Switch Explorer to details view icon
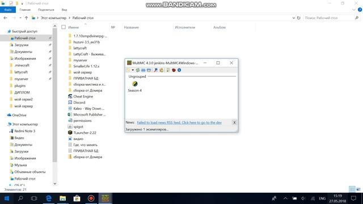This screenshot has width=363, height=204. pyautogui.click(x=352, y=189)
